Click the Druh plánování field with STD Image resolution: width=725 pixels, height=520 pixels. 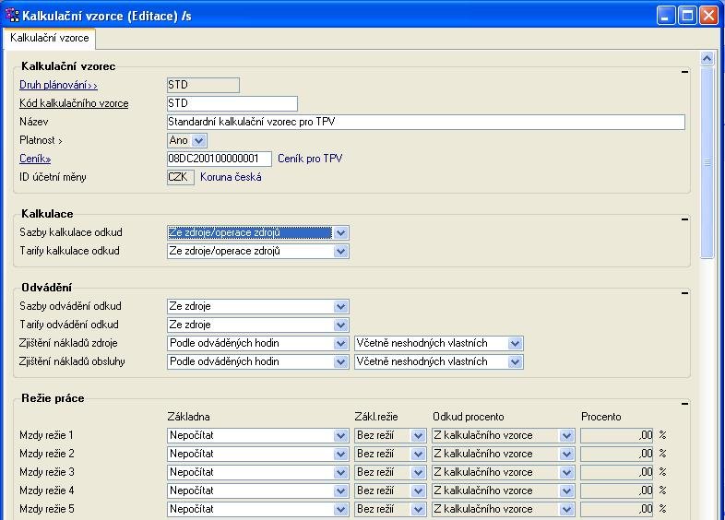(x=203, y=85)
